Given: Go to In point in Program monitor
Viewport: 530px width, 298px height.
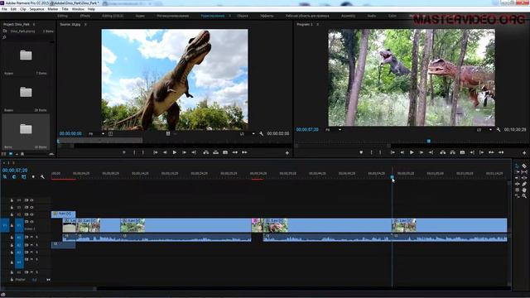Looking at the screenshot, I should (393, 152).
